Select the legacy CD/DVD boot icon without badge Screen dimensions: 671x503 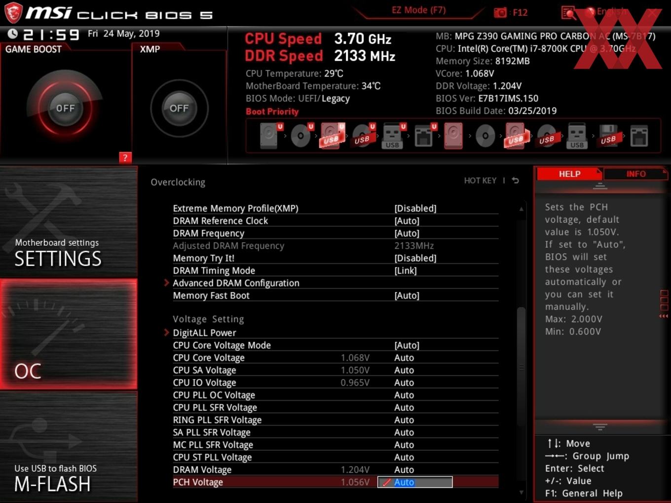(485, 136)
